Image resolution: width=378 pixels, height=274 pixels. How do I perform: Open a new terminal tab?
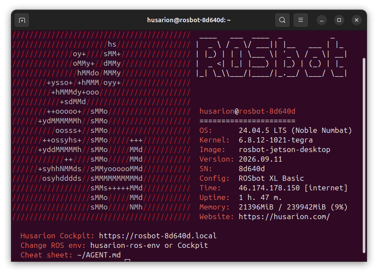coord(22,20)
